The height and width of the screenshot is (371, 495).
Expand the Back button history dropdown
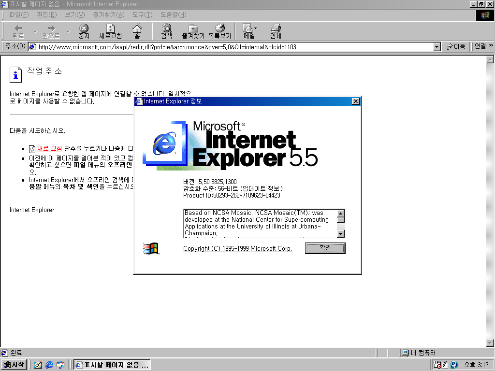point(35,31)
